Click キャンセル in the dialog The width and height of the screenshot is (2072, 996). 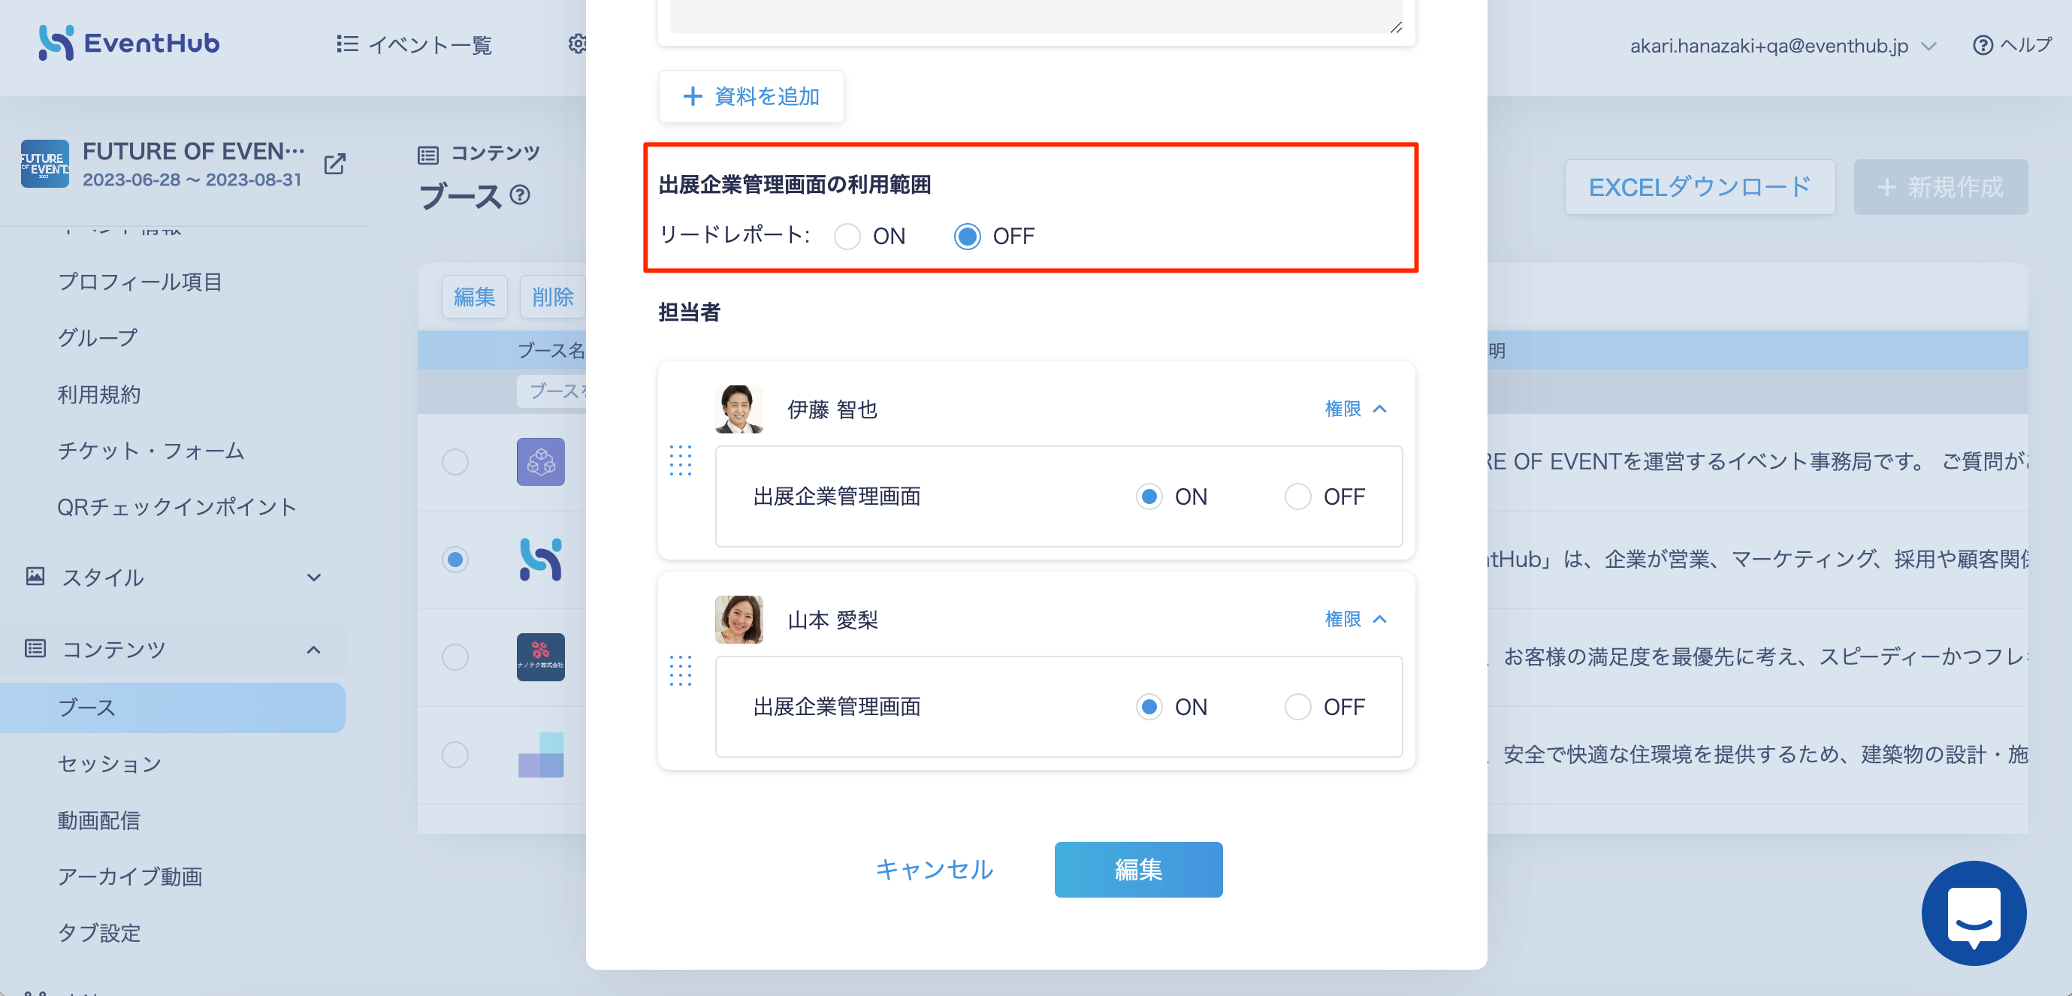click(934, 869)
